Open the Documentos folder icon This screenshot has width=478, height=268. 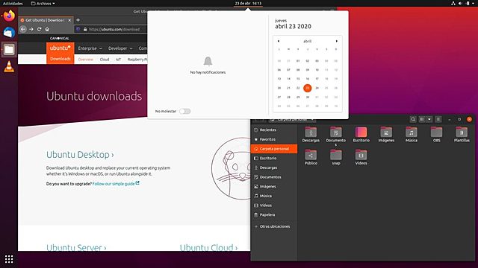pos(335,136)
